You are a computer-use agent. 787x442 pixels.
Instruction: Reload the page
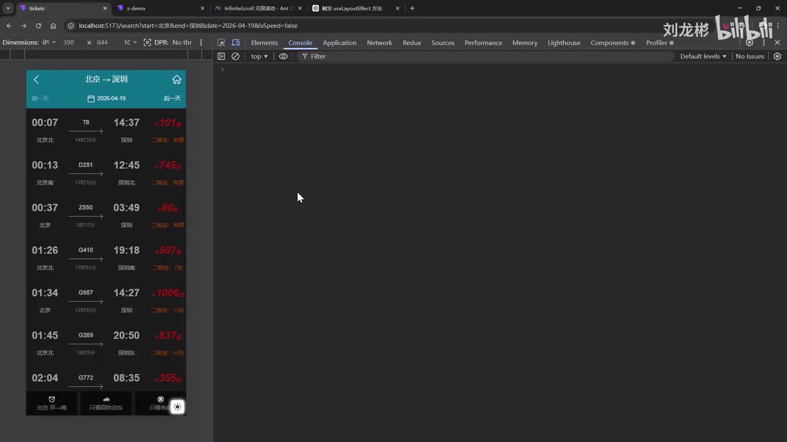click(x=38, y=26)
